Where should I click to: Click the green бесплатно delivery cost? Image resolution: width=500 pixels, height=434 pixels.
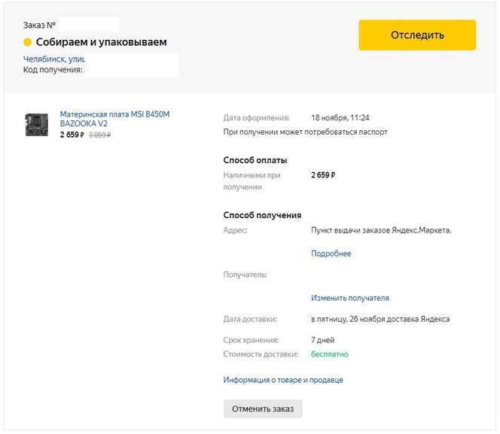tap(329, 354)
